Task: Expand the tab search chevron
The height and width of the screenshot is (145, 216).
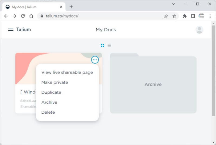Action: point(173,4)
